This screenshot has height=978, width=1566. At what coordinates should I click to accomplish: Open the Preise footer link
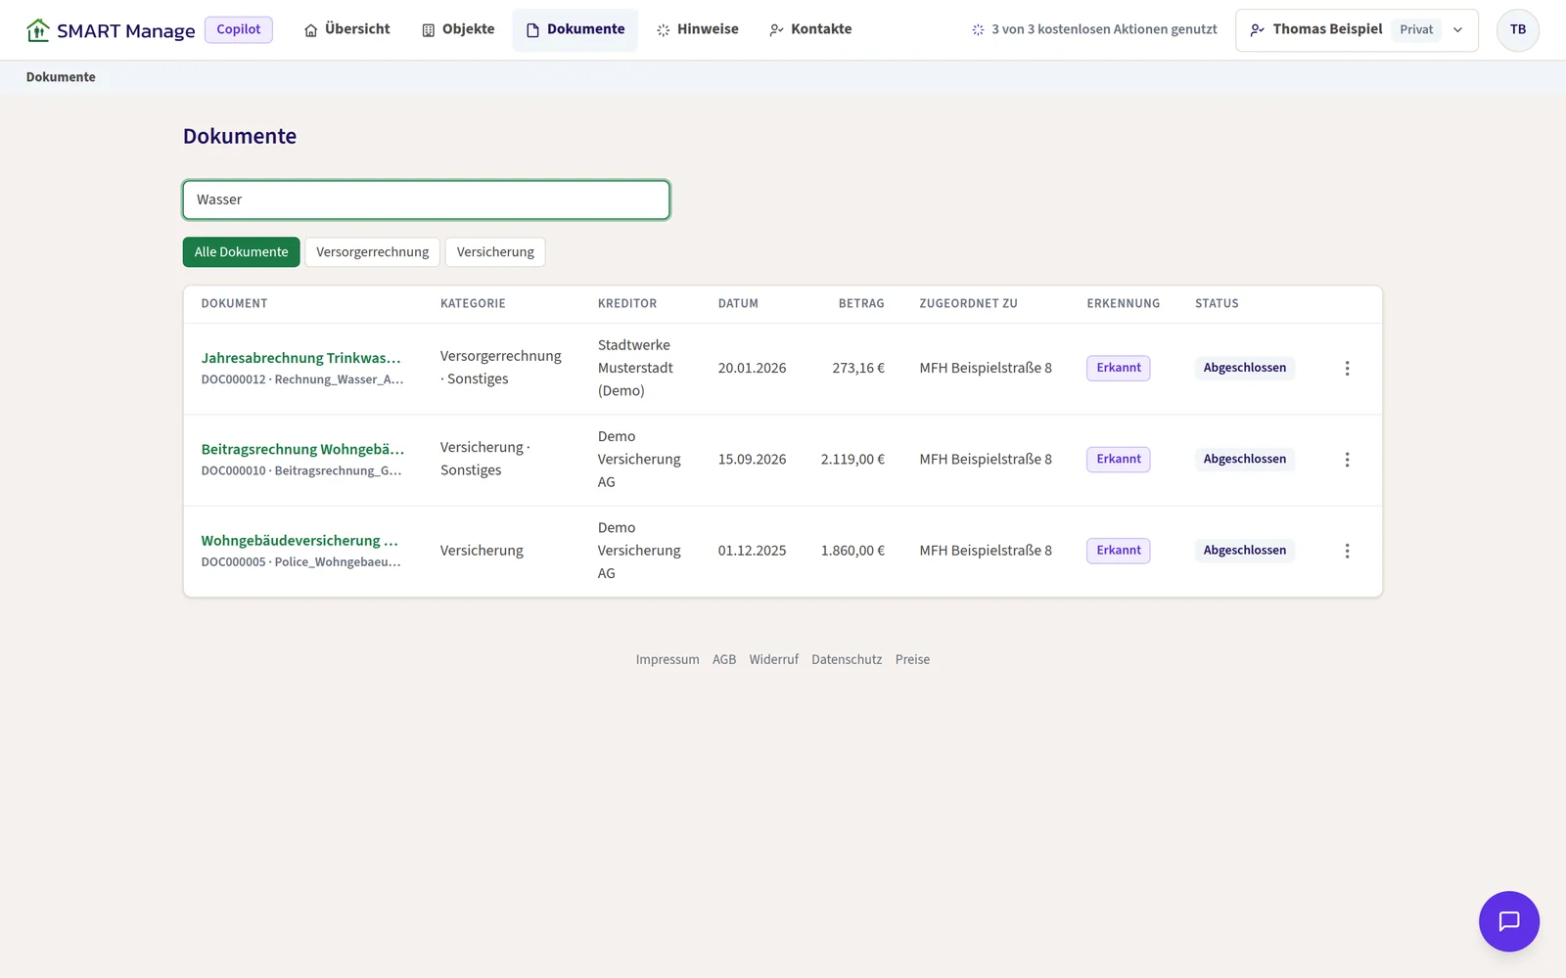[x=912, y=660]
